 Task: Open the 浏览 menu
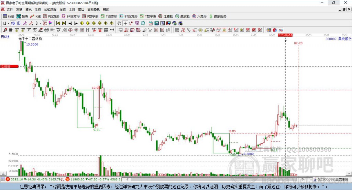pyautogui.click(x=19, y=9)
